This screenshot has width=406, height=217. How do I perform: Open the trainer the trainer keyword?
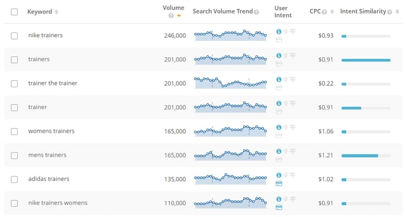point(53,83)
